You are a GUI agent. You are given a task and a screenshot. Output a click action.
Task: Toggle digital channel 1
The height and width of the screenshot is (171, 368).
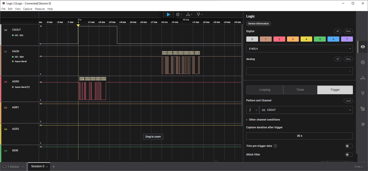(x=266, y=39)
